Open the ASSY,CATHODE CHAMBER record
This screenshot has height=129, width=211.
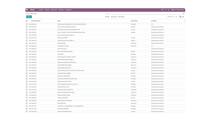[64, 73]
